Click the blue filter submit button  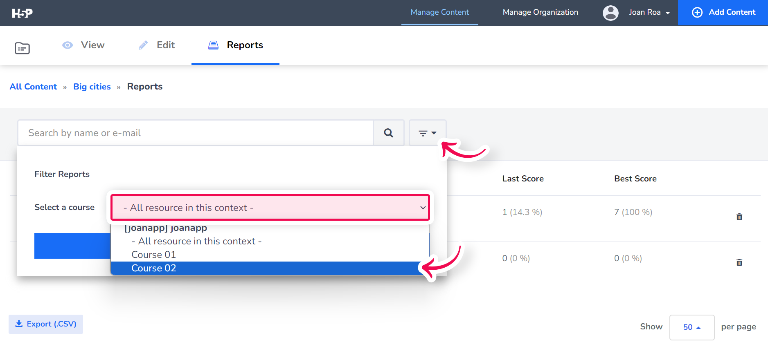click(x=72, y=246)
